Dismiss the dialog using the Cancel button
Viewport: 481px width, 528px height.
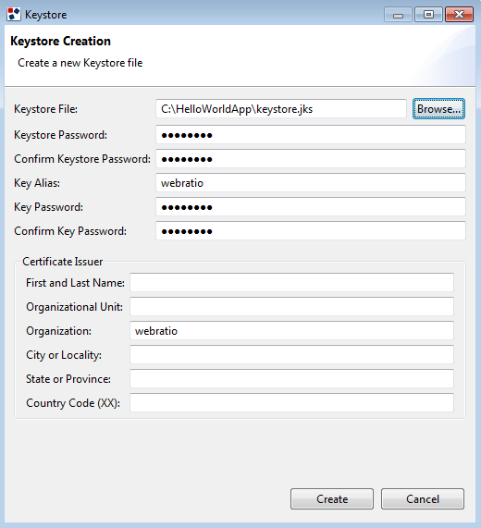pos(423,498)
